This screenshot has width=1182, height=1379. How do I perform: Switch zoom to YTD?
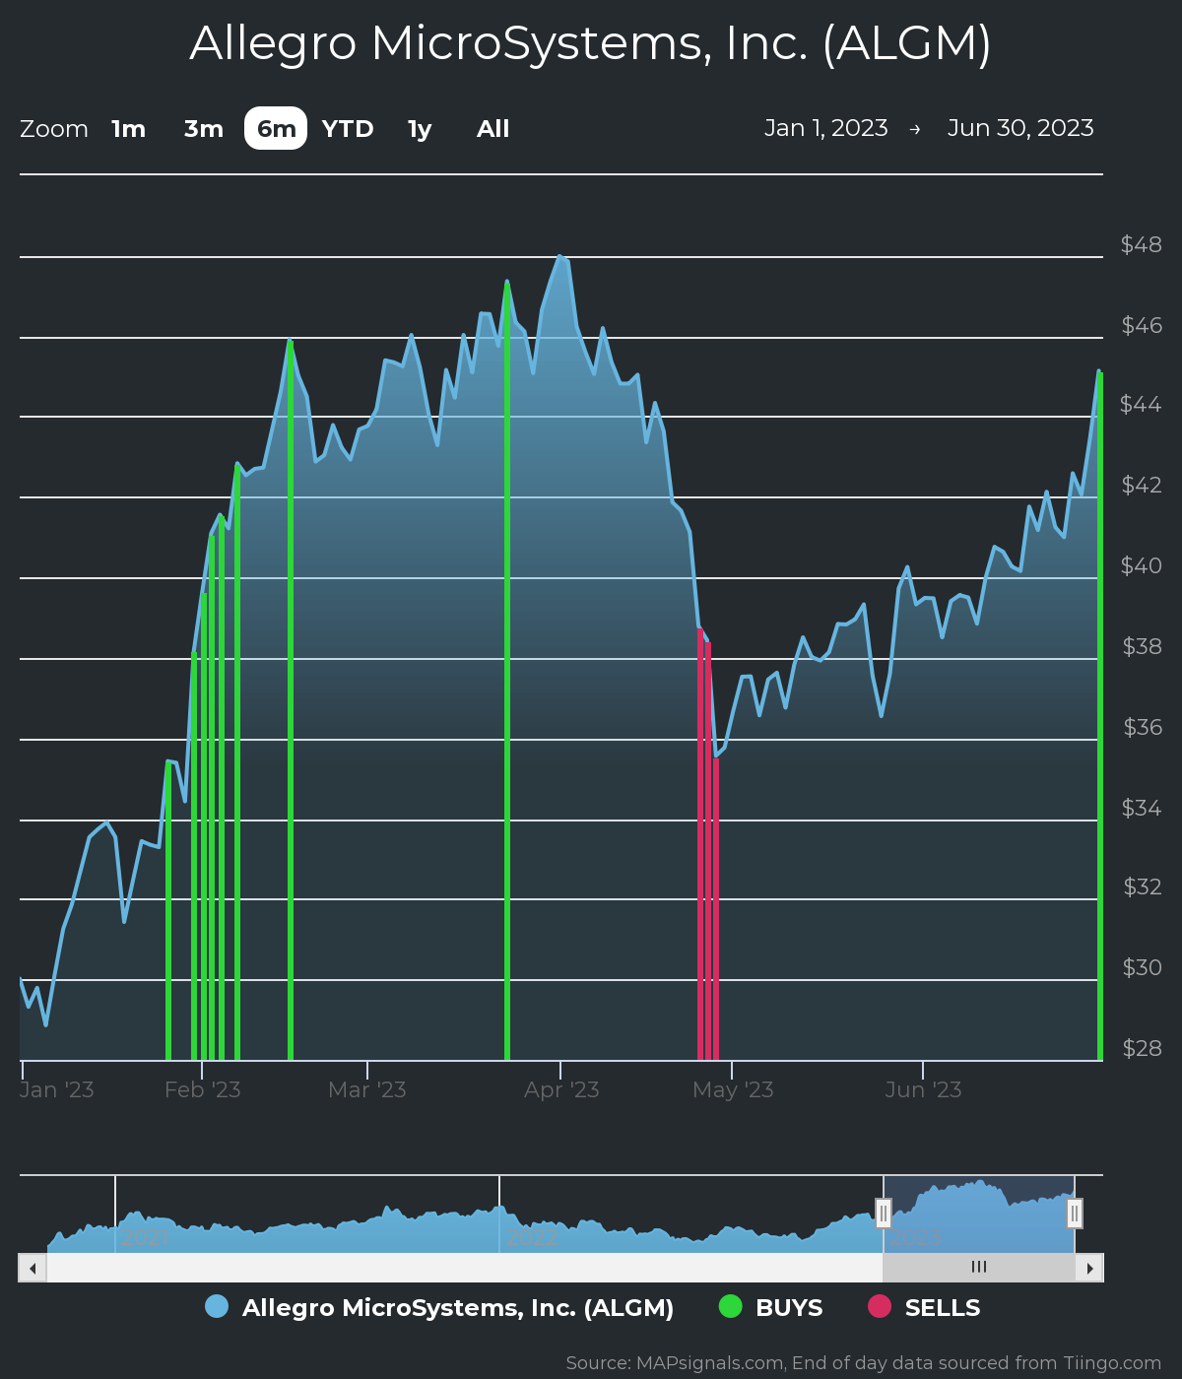tap(348, 129)
